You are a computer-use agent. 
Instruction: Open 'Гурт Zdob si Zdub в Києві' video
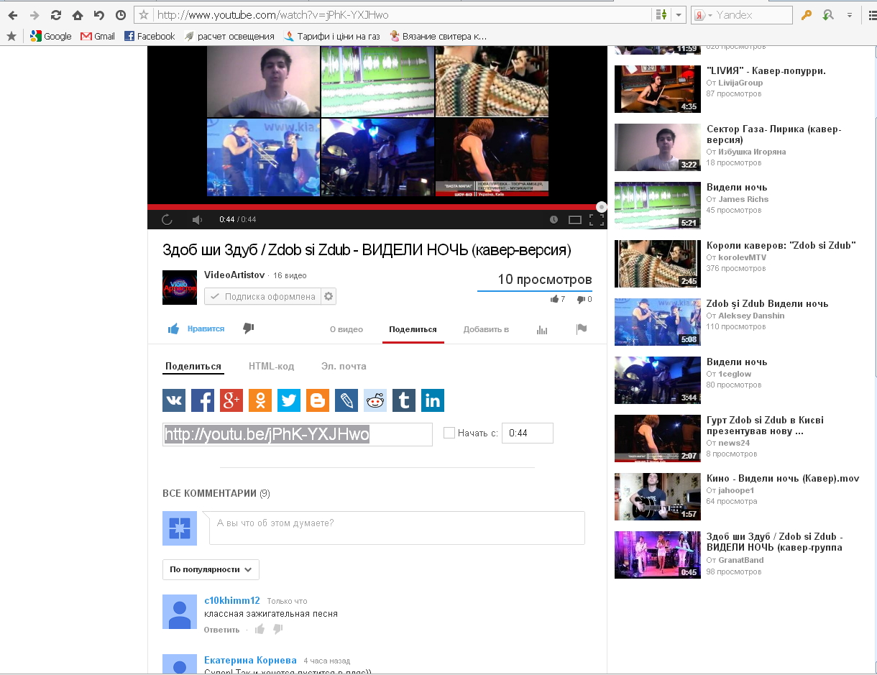[766, 426]
